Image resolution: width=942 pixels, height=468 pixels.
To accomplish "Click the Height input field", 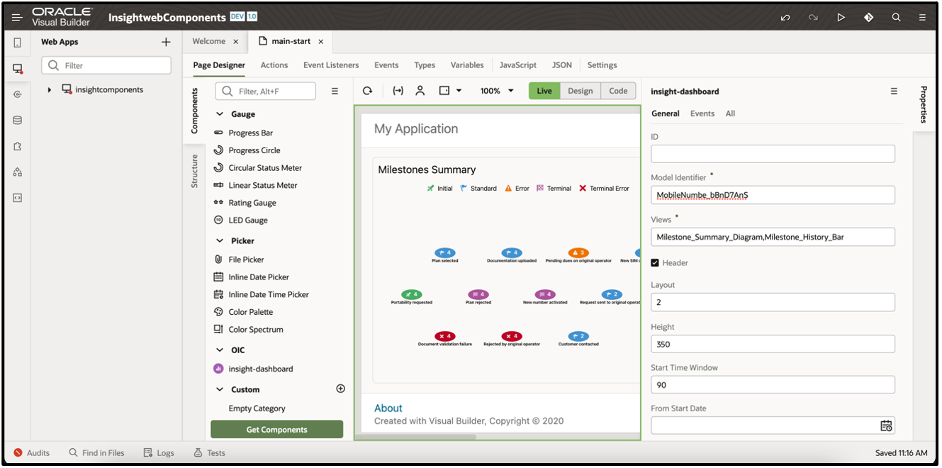I will pos(773,344).
